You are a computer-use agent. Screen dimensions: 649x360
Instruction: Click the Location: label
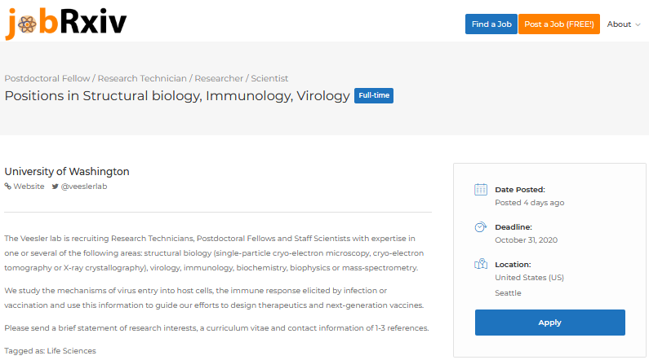[x=513, y=265]
